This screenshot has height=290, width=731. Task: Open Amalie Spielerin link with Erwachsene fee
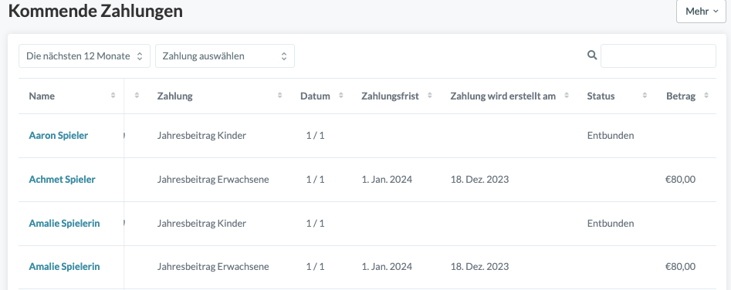click(x=64, y=266)
